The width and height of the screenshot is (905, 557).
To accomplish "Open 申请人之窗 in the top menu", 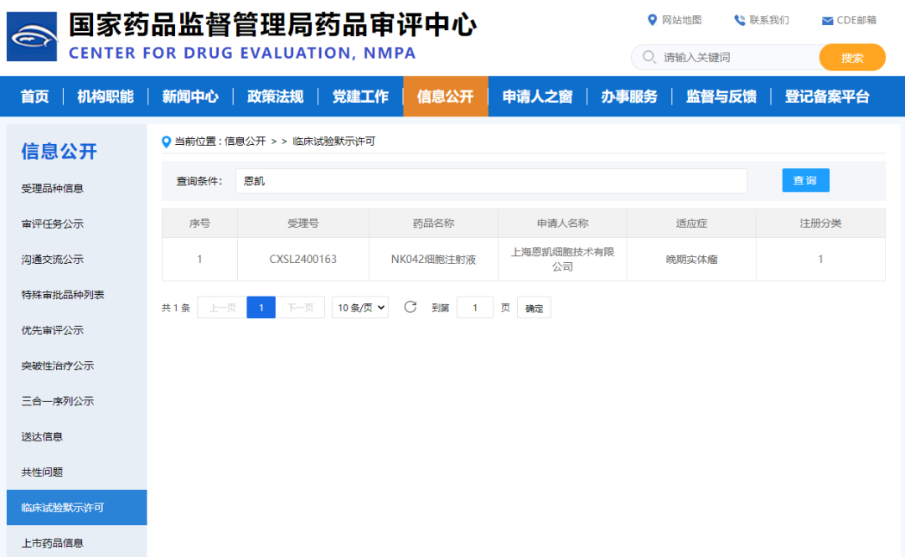I will tap(537, 96).
